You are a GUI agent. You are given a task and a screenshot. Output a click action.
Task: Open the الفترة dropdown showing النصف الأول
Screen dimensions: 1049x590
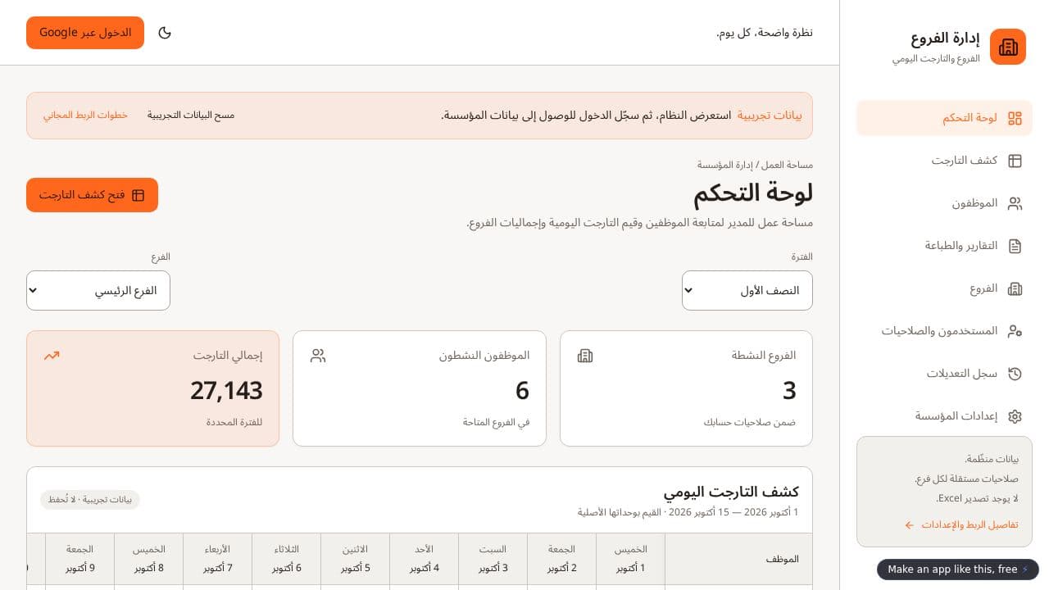click(747, 291)
